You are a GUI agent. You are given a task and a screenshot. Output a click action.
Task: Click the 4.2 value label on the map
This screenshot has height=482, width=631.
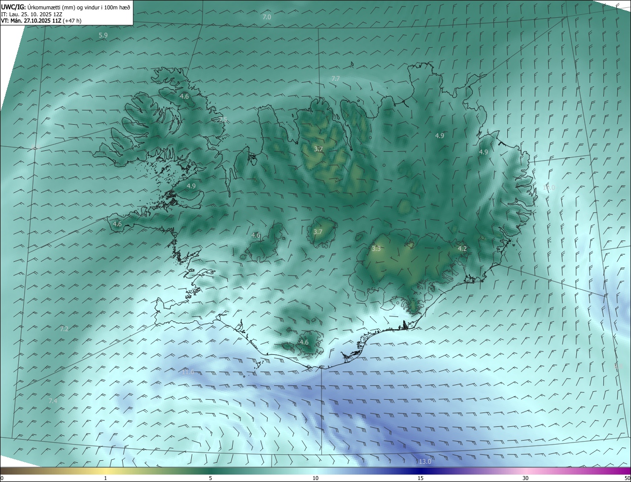click(462, 249)
